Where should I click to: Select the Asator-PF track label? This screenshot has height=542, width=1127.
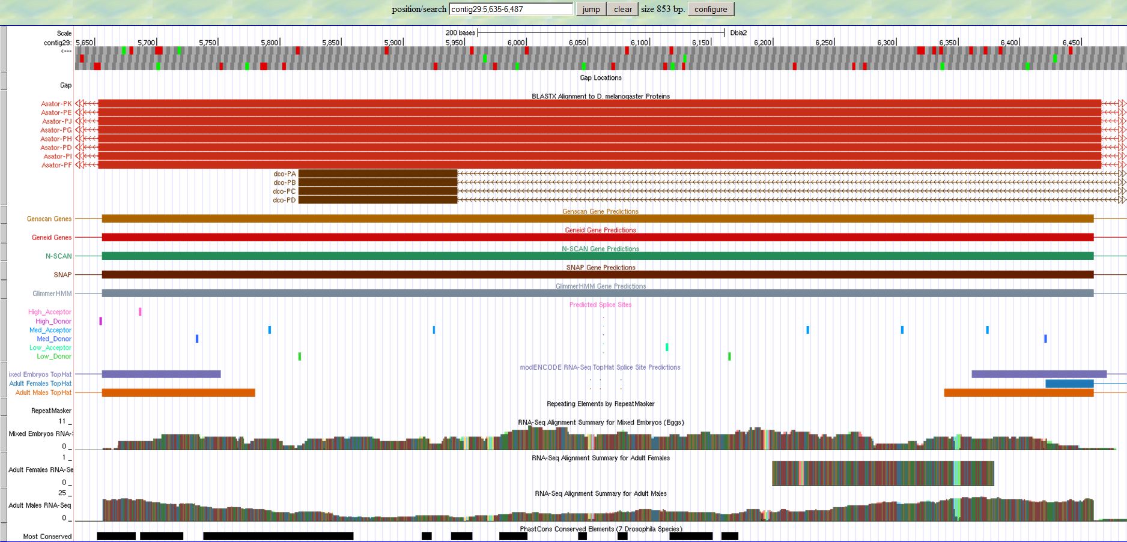click(x=56, y=165)
